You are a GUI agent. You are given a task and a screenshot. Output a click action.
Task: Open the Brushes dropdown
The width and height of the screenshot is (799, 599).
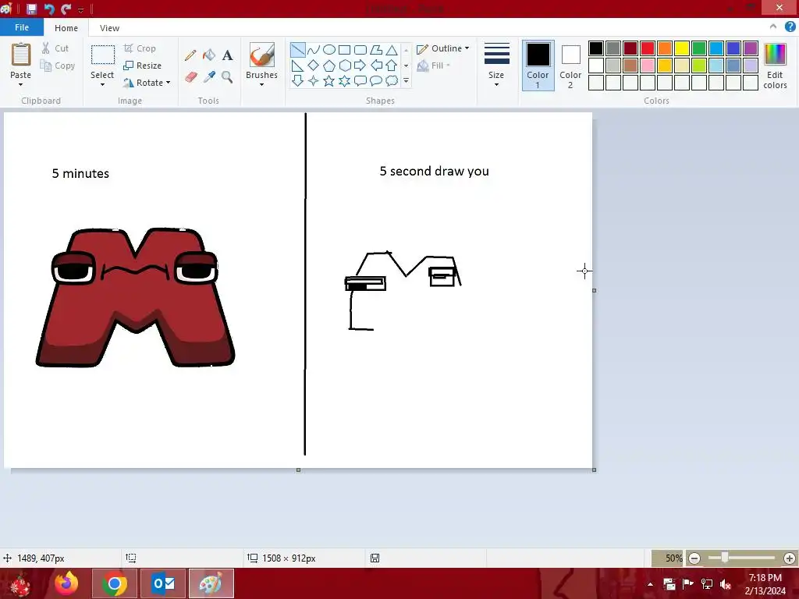261,84
